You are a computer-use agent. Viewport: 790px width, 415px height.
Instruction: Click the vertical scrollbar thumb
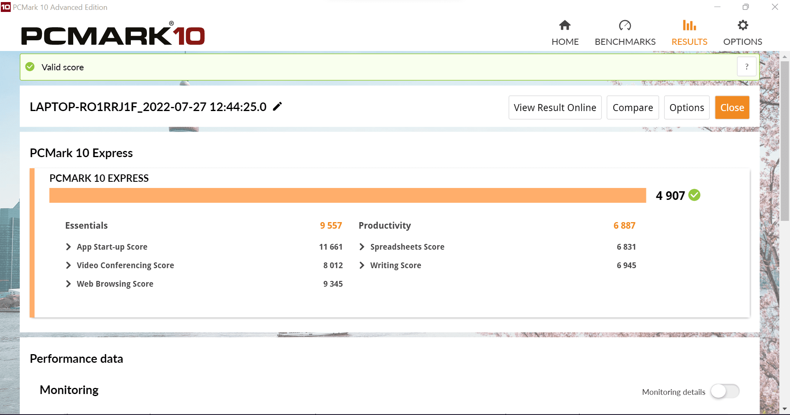point(785,141)
